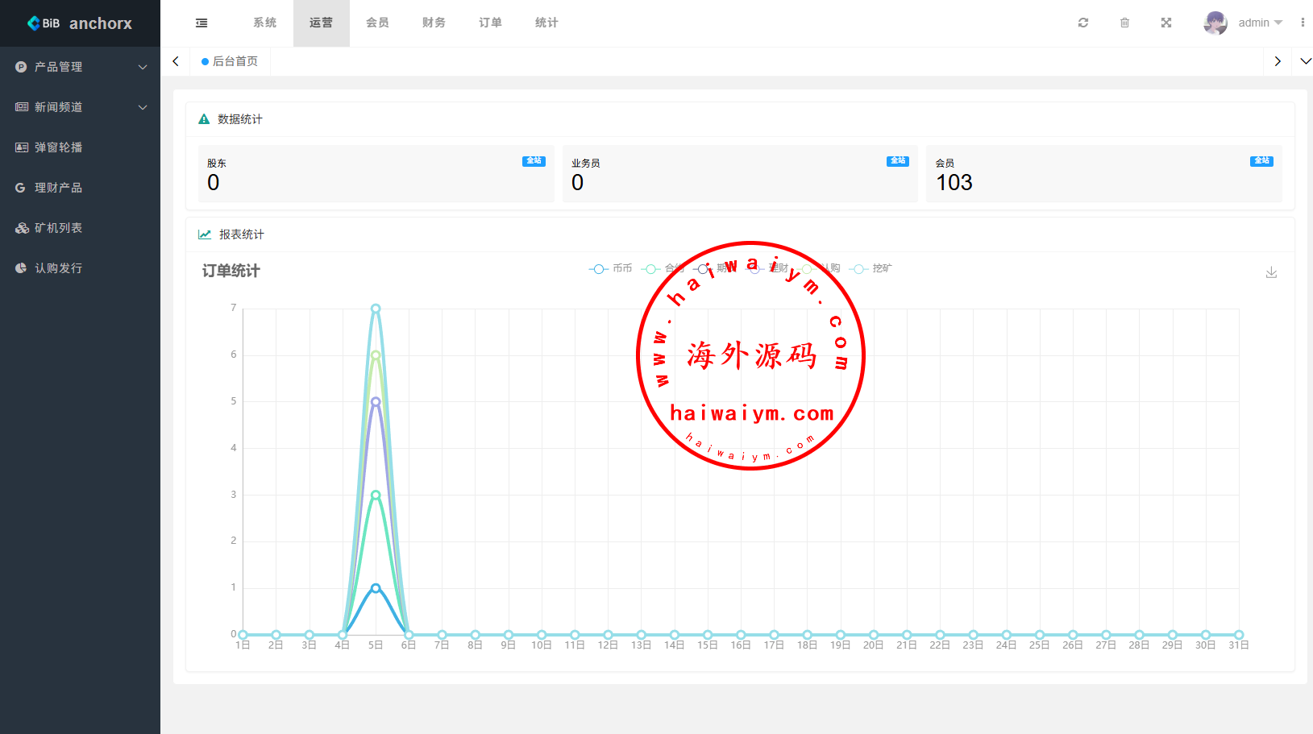Open the vertical three-dot more menu
This screenshot has width=1313, height=734.
[x=1303, y=23]
